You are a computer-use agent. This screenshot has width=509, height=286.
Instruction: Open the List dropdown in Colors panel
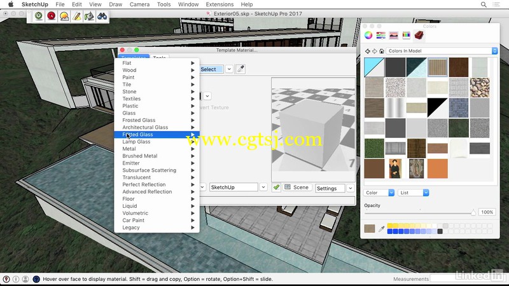pyautogui.click(x=413, y=193)
